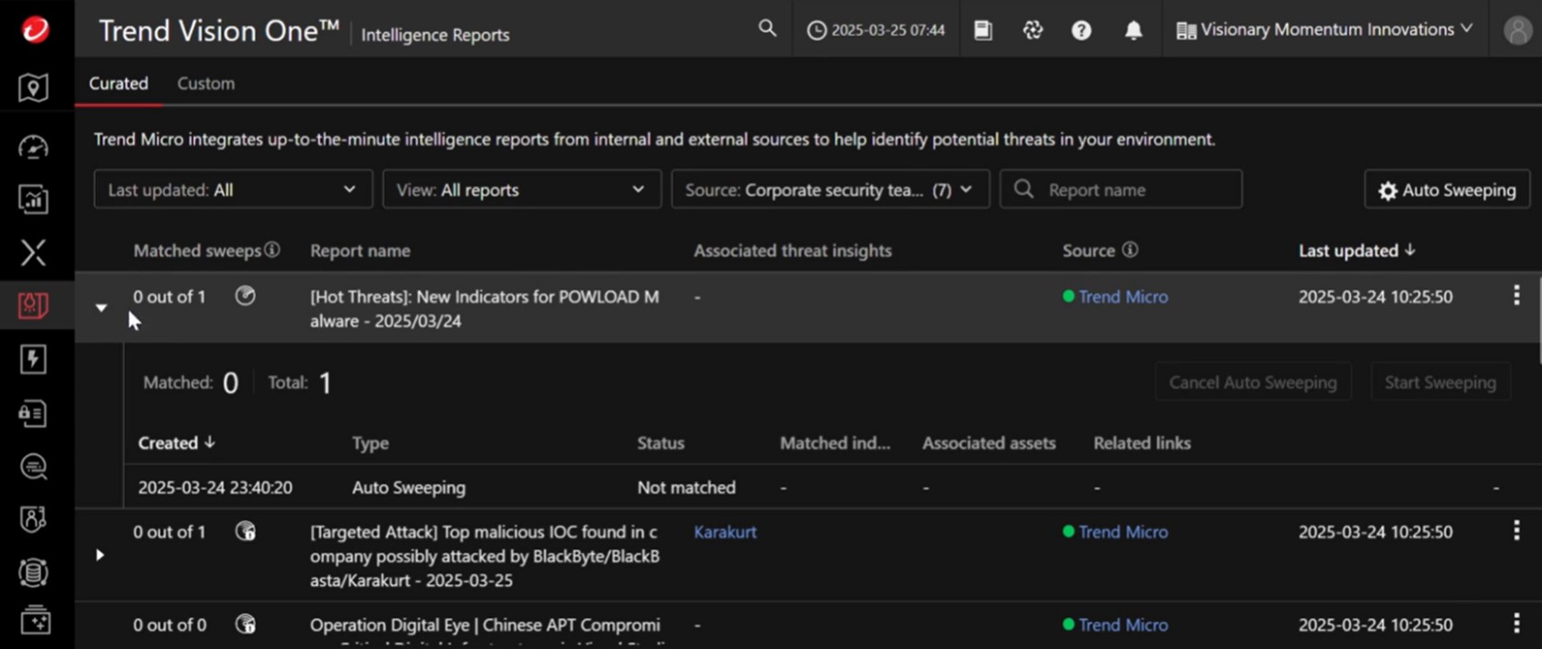Click Trend Micro source for Operation Digital Eye
Screen dimensions: 1542x649
1123,625
